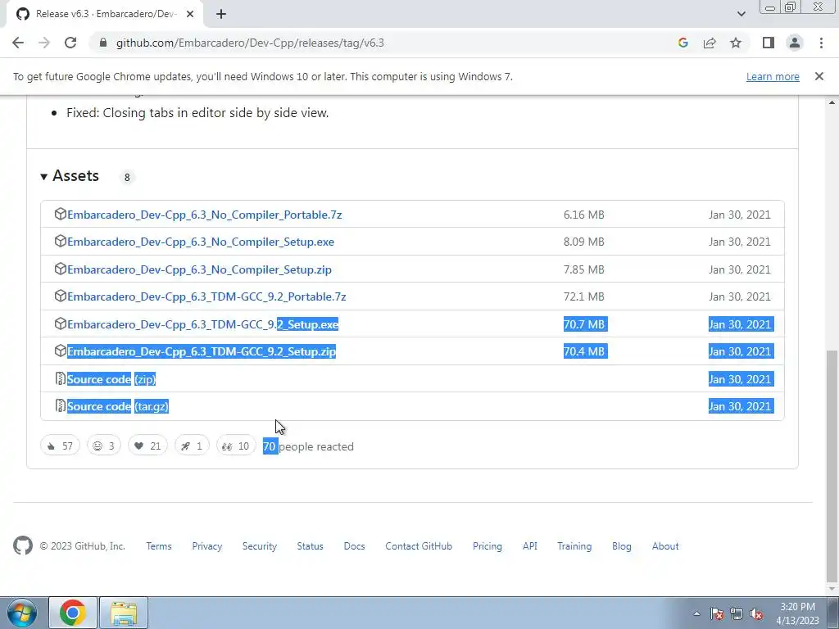Collapse the Assets section triangle

[44, 177]
